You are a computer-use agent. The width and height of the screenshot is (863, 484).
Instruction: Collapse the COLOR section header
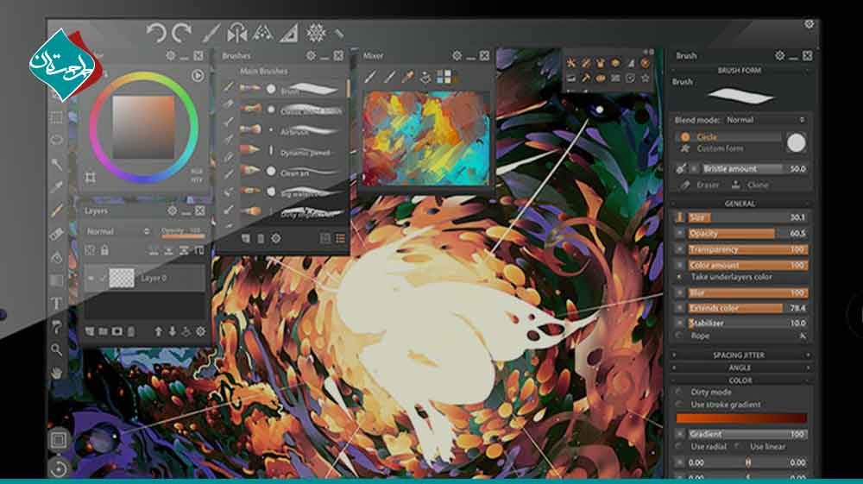(740, 380)
